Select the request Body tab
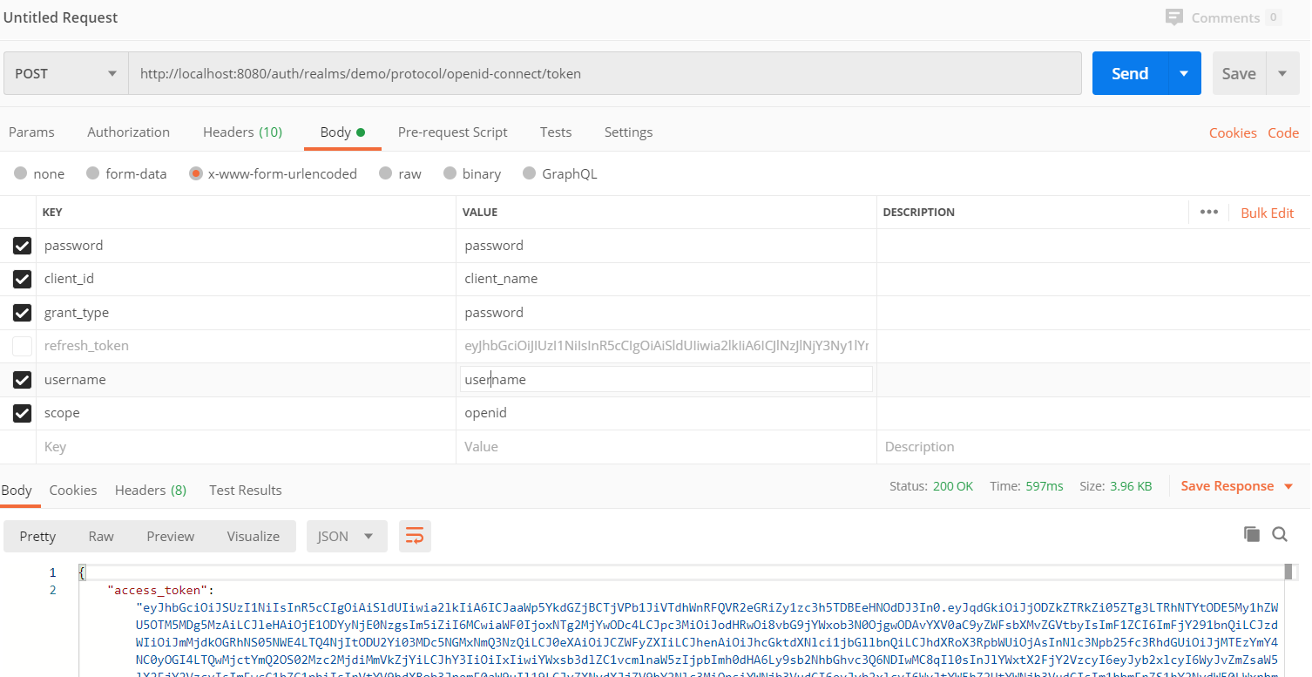This screenshot has width=1312, height=677. (x=342, y=132)
